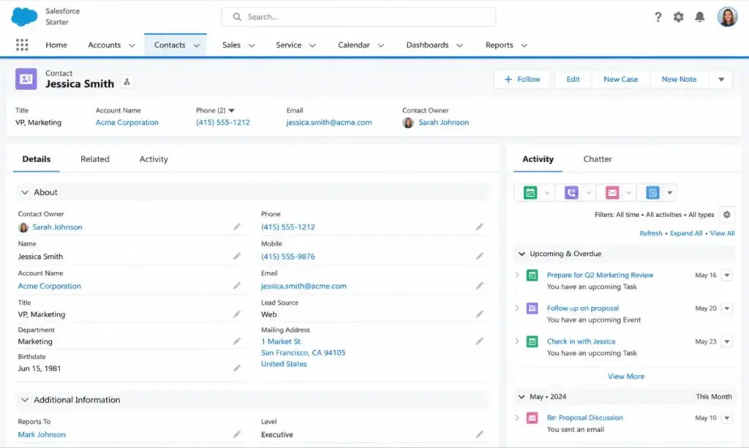Edit the Title field pencil

coord(237,314)
